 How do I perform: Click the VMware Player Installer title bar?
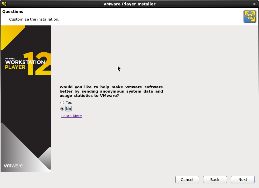(129, 4)
